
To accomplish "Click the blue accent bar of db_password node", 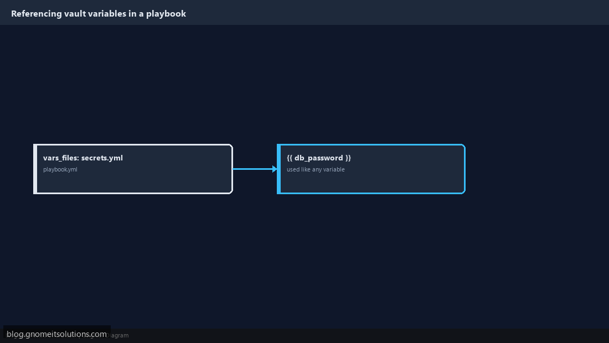I will tap(278, 169).
